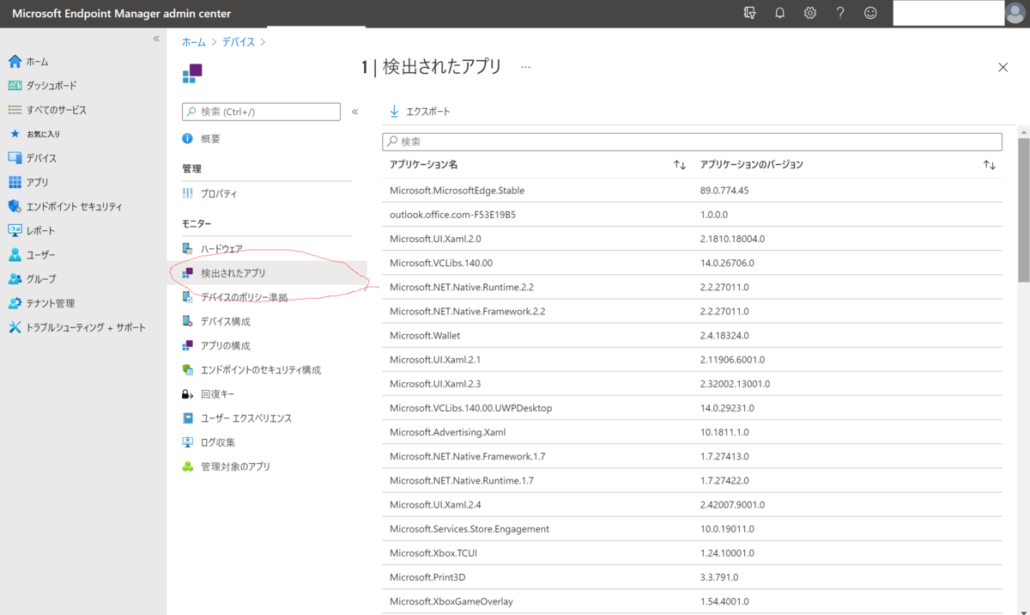This screenshot has height=615, width=1030.
Task: Select outlook.office.com-F53E19B5 row
Action: pyautogui.click(x=692, y=215)
